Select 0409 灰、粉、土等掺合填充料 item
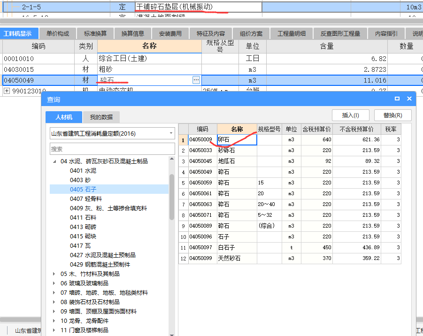Screen dimensions: 423x336 108,208
